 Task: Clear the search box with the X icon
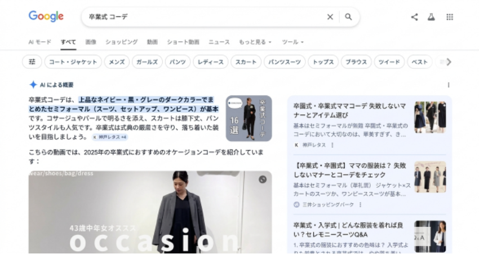pos(330,17)
